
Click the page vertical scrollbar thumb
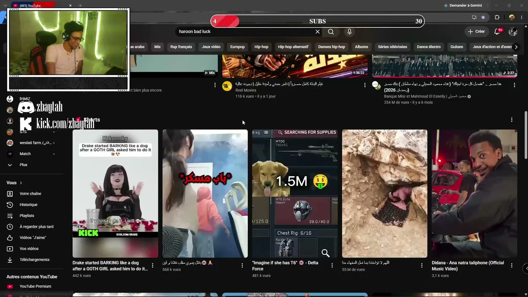tap(526, 135)
